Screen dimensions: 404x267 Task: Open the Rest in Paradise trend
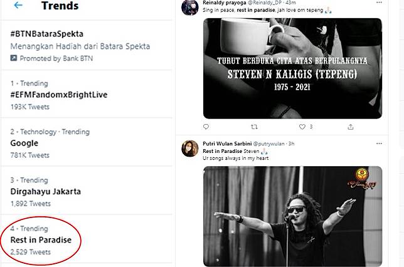pos(41,239)
